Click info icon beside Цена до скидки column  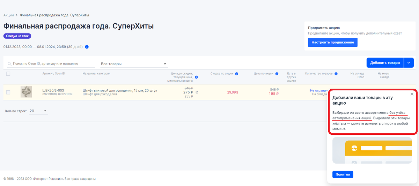(196, 77)
